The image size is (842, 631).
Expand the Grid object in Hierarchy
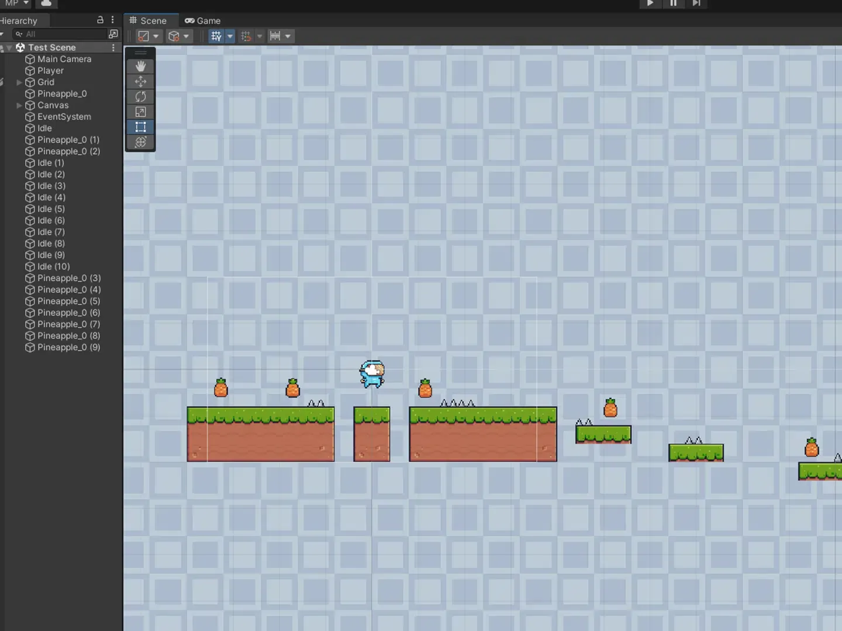19,82
